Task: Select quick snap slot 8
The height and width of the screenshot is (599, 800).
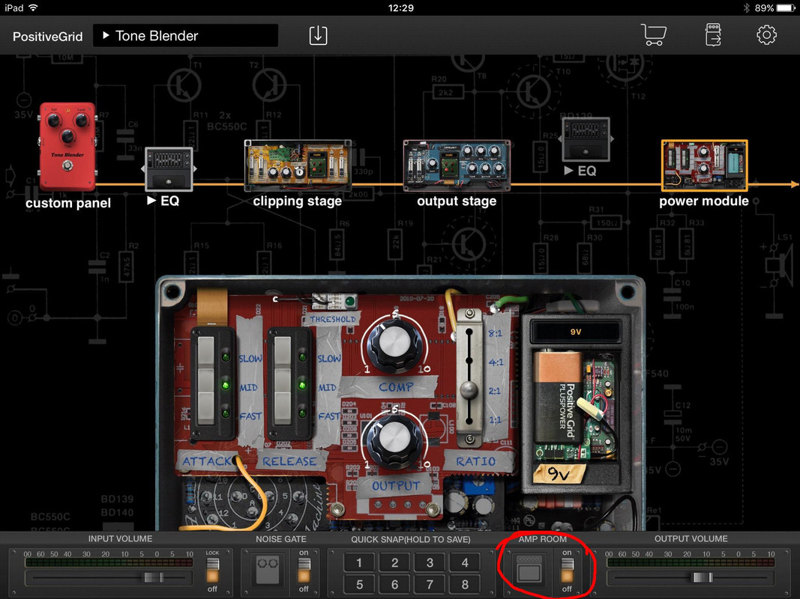Action: tap(465, 584)
